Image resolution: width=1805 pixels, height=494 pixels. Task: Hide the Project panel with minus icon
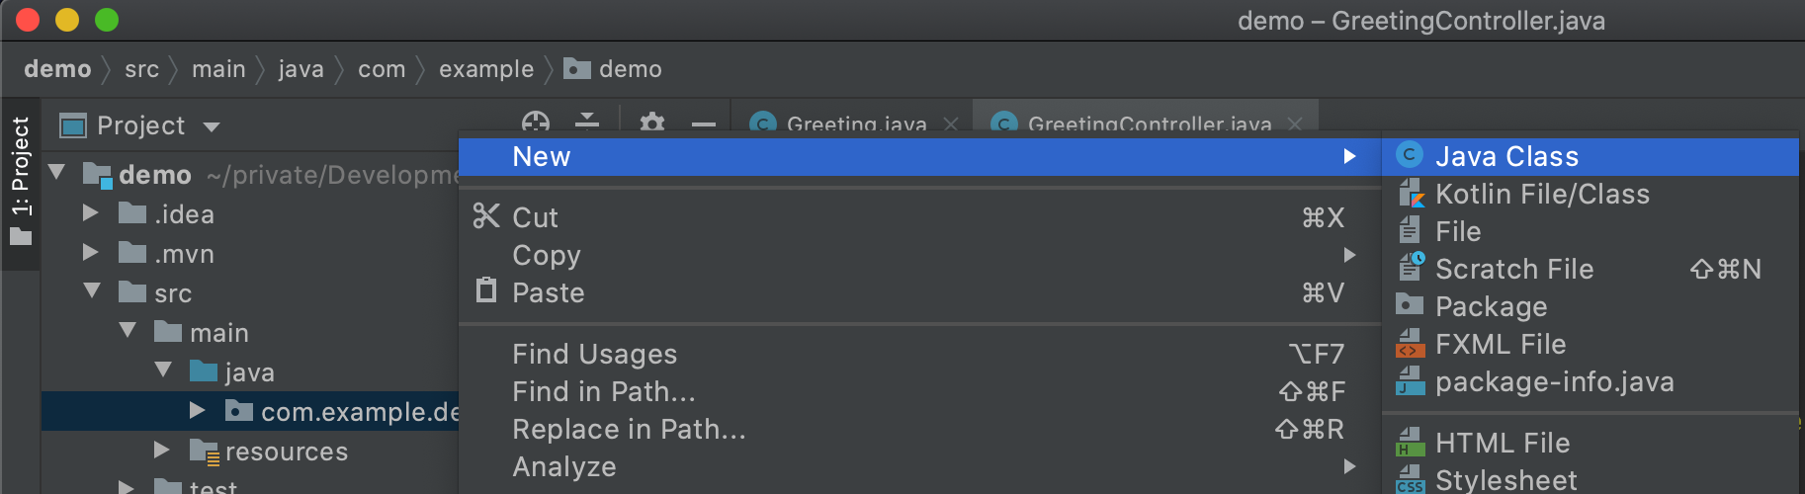[704, 124]
